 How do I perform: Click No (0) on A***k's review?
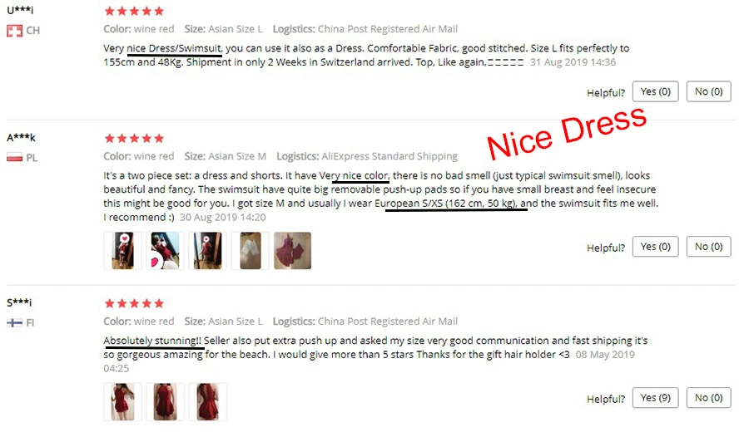click(x=708, y=247)
